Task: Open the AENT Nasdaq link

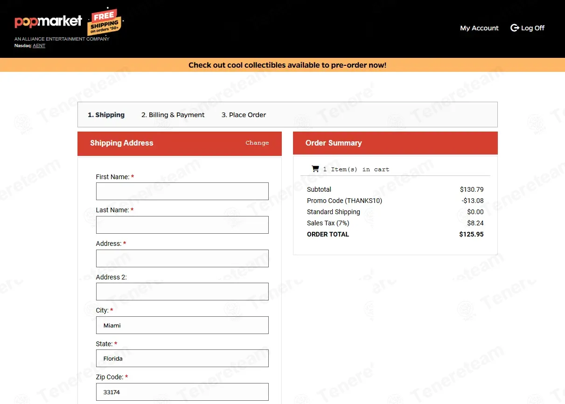Action: 39,46
